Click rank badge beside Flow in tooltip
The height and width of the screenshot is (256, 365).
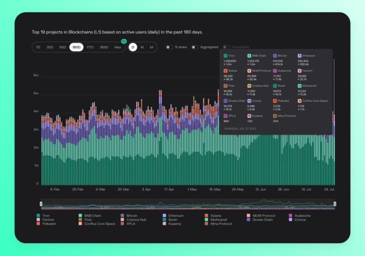click(x=225, y=86)
